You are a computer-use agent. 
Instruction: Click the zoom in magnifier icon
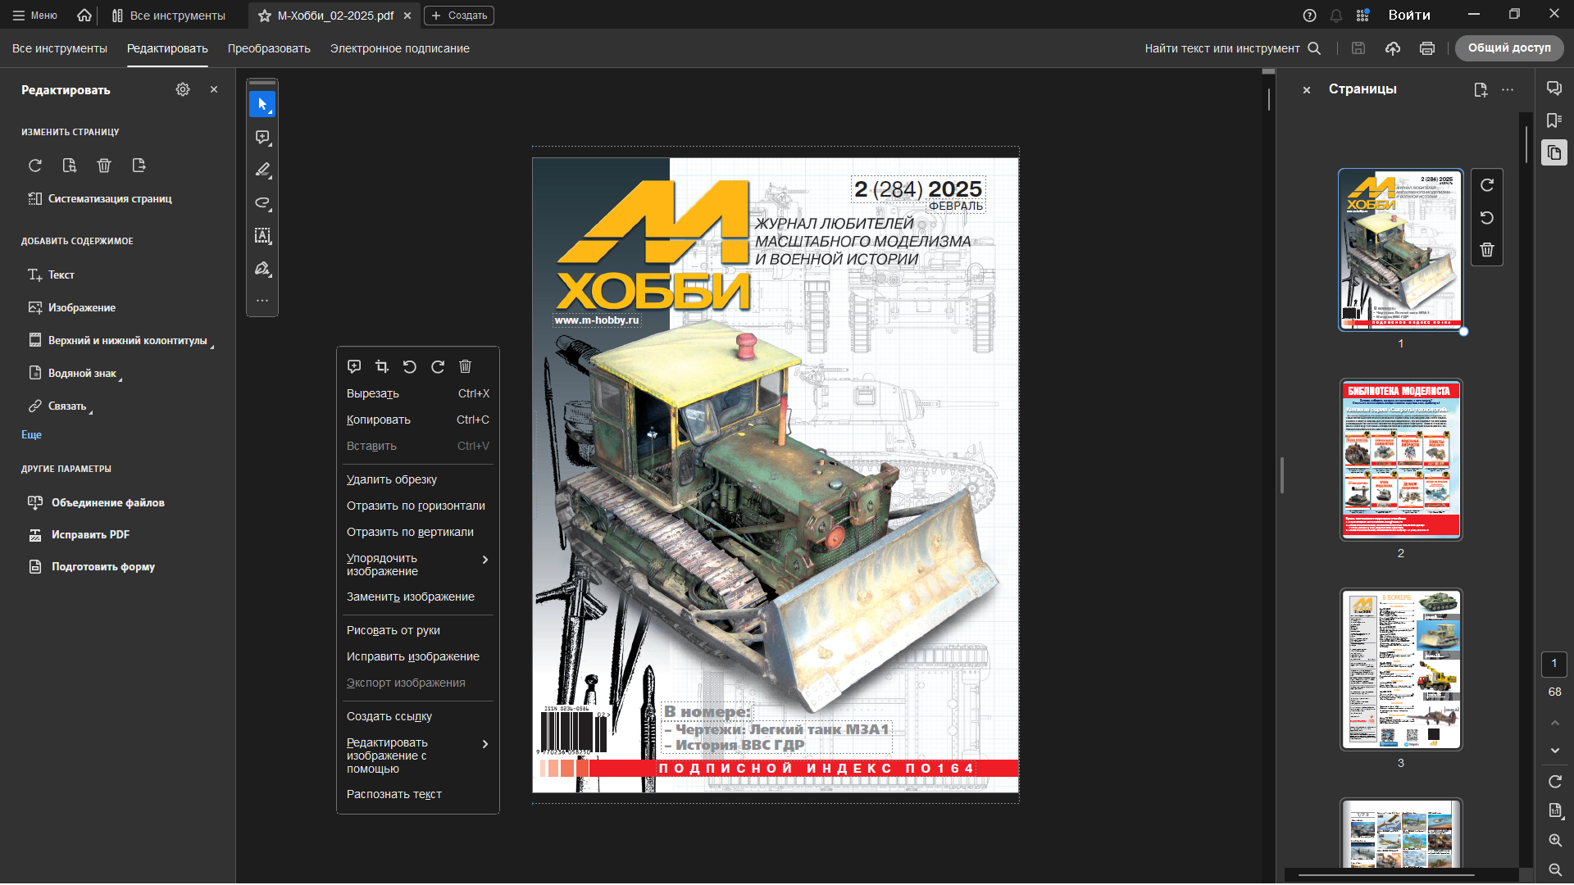tap(1555, 841)
